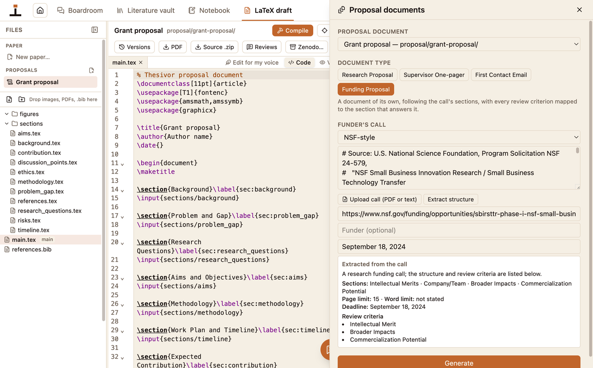Select the LaTeX draft tab
Screen dimensions: 593x368
268,10
